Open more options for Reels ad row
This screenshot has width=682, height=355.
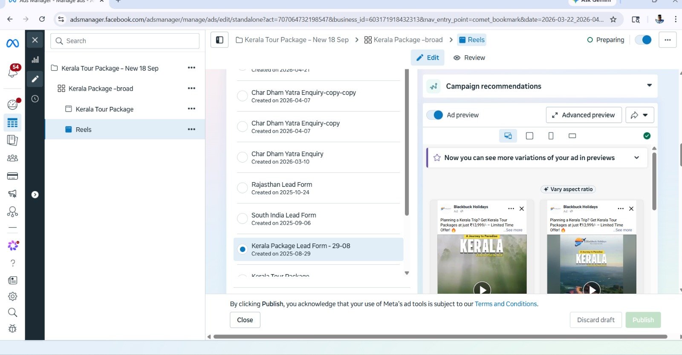pyautogui.click(x=191, y=129)
